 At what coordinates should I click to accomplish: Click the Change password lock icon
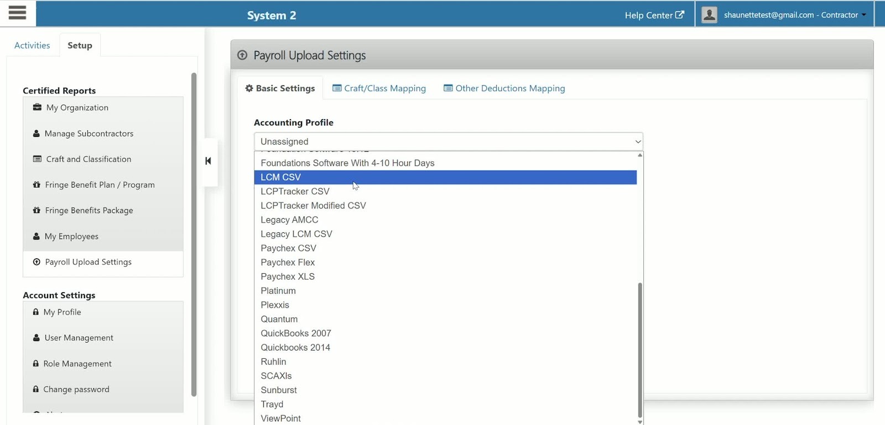(x=36, y=389)
